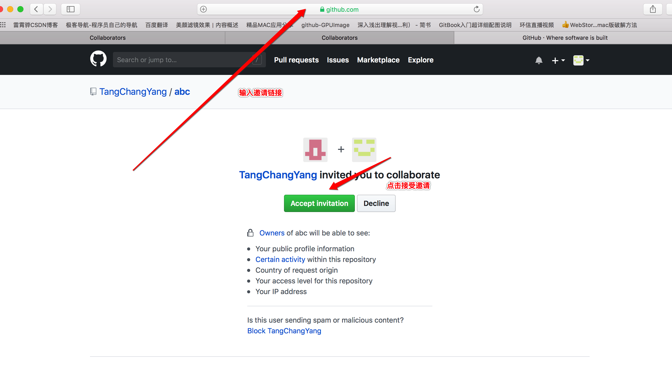Click the TangChangYang collaborator avatar
The width and height of the screenshot is (672, 369).
[315, 150]
